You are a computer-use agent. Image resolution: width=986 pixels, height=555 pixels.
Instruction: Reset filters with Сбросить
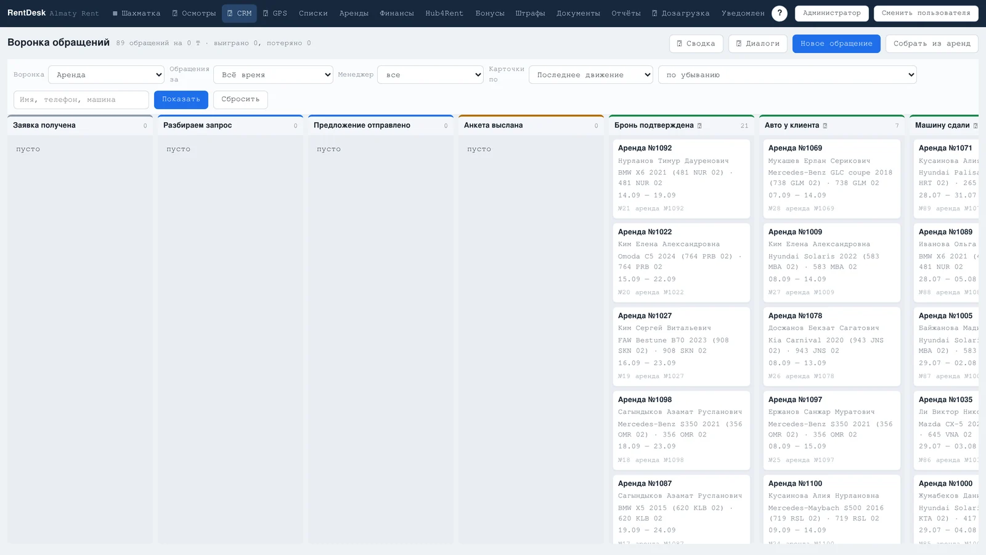(240, 99)
